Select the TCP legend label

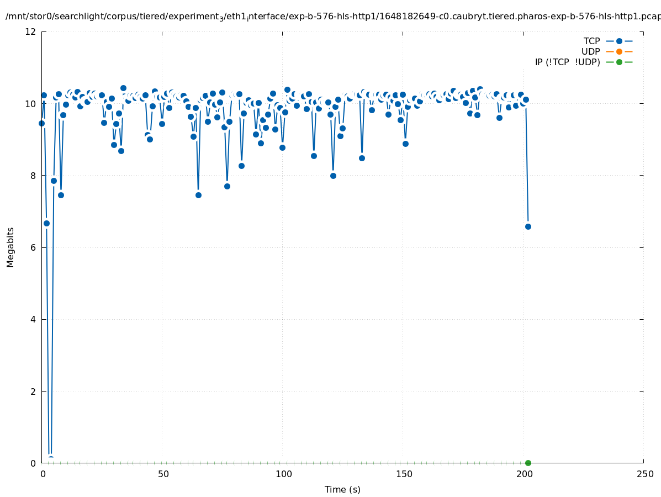(x=591, y=41)
